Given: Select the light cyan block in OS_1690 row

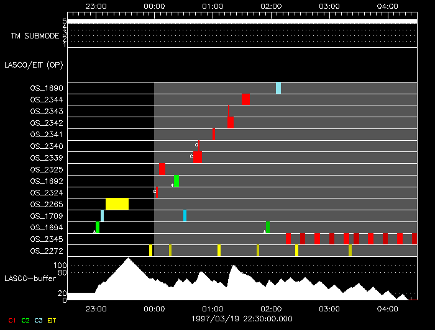Looking at the screenshot, I should (278, 88).
